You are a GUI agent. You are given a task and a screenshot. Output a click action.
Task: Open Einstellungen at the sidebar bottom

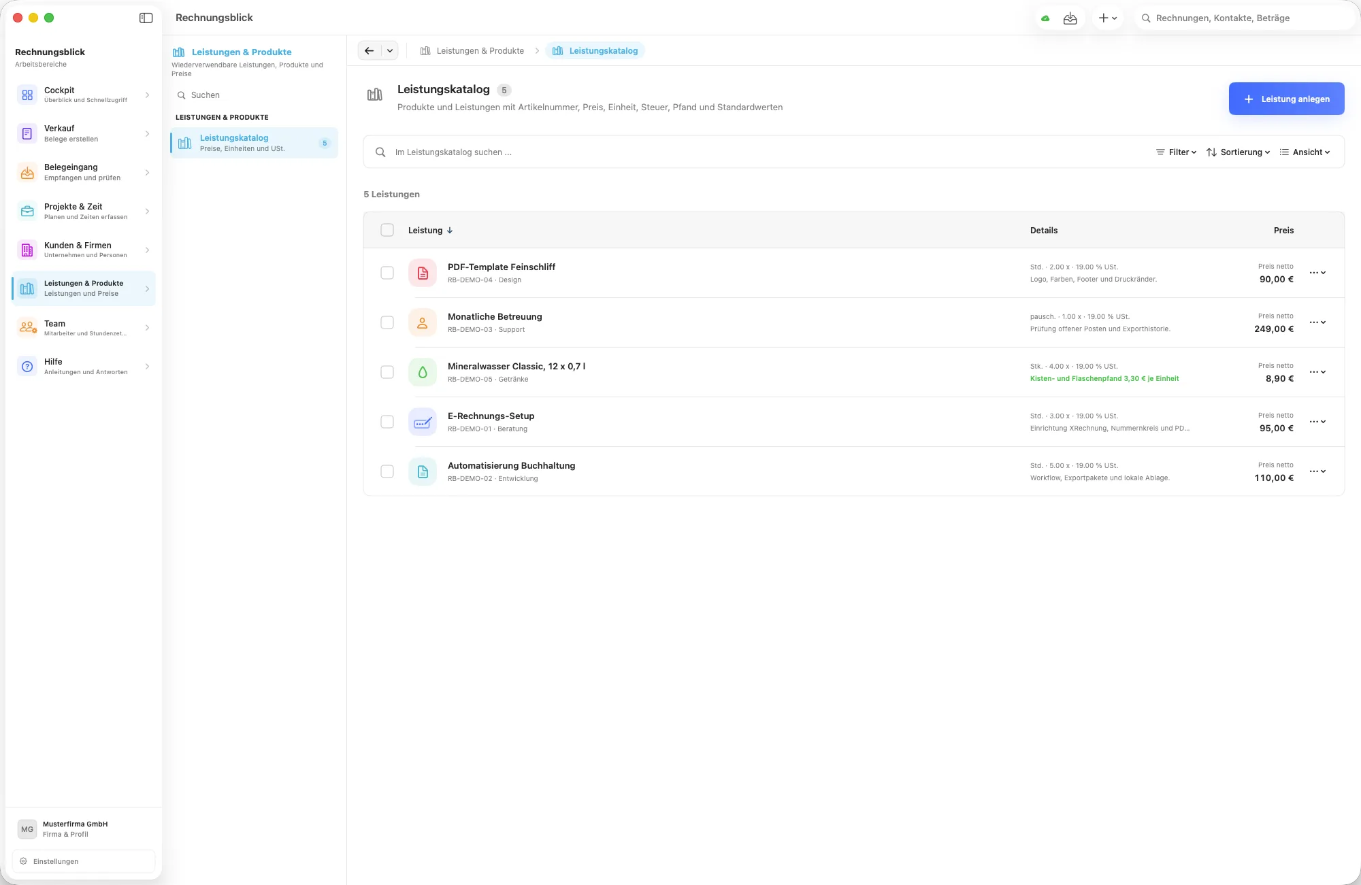coord(84,862)
